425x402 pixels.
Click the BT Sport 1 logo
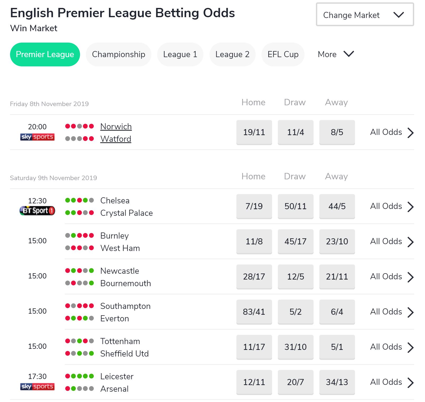click(x=37, y=211)
